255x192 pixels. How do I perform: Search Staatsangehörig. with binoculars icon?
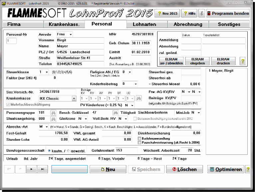[53, 119]
